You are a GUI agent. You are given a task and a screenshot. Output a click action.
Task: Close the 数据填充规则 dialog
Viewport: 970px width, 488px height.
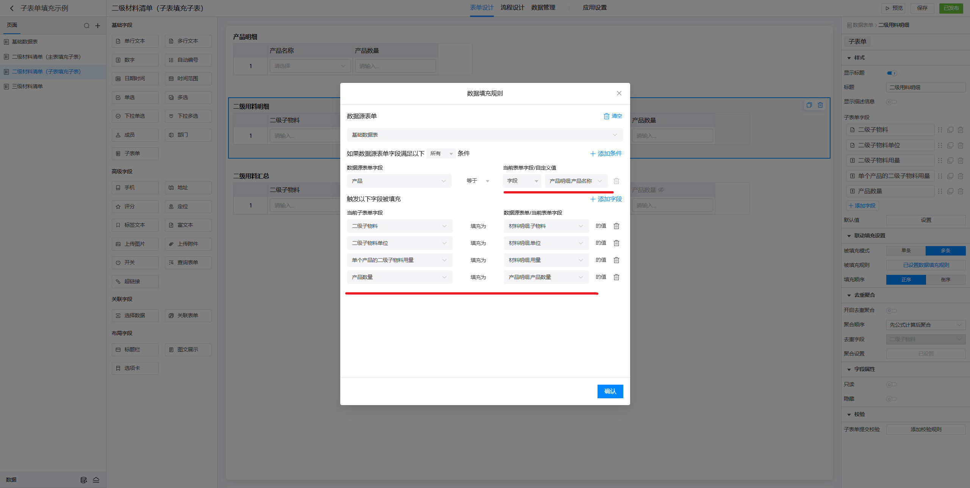click(x=619, y=93)
